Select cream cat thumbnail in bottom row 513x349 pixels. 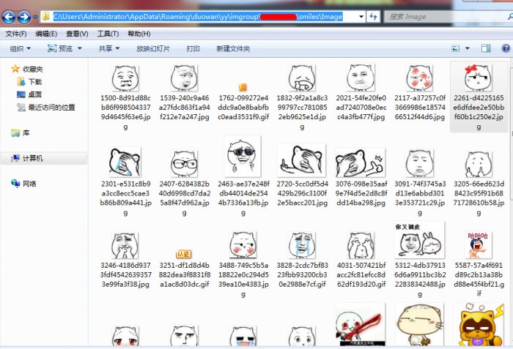pyautogui.click(x=419, y=325)
